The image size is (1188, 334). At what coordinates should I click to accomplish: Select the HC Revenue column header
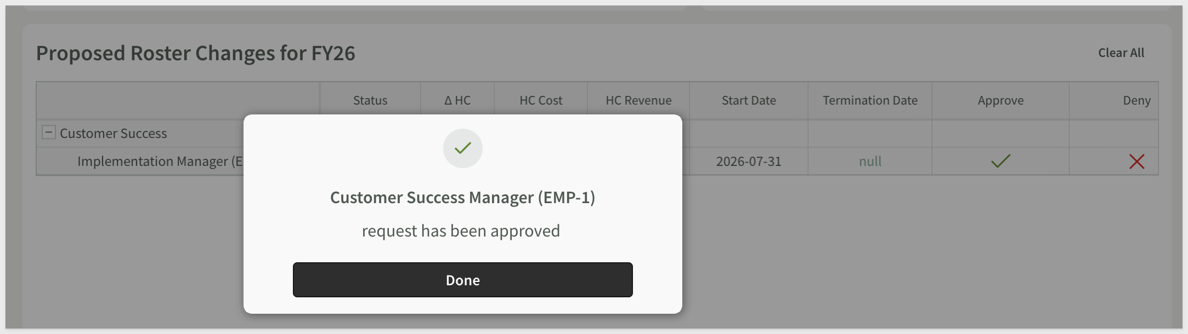click(638, 101)
